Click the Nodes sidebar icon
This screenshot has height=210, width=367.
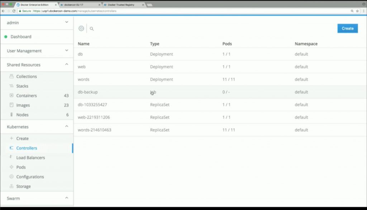11,114
